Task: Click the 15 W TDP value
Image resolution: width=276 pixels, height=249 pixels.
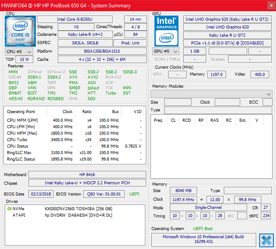Action: pyautogui.click(x=24, y=60)
